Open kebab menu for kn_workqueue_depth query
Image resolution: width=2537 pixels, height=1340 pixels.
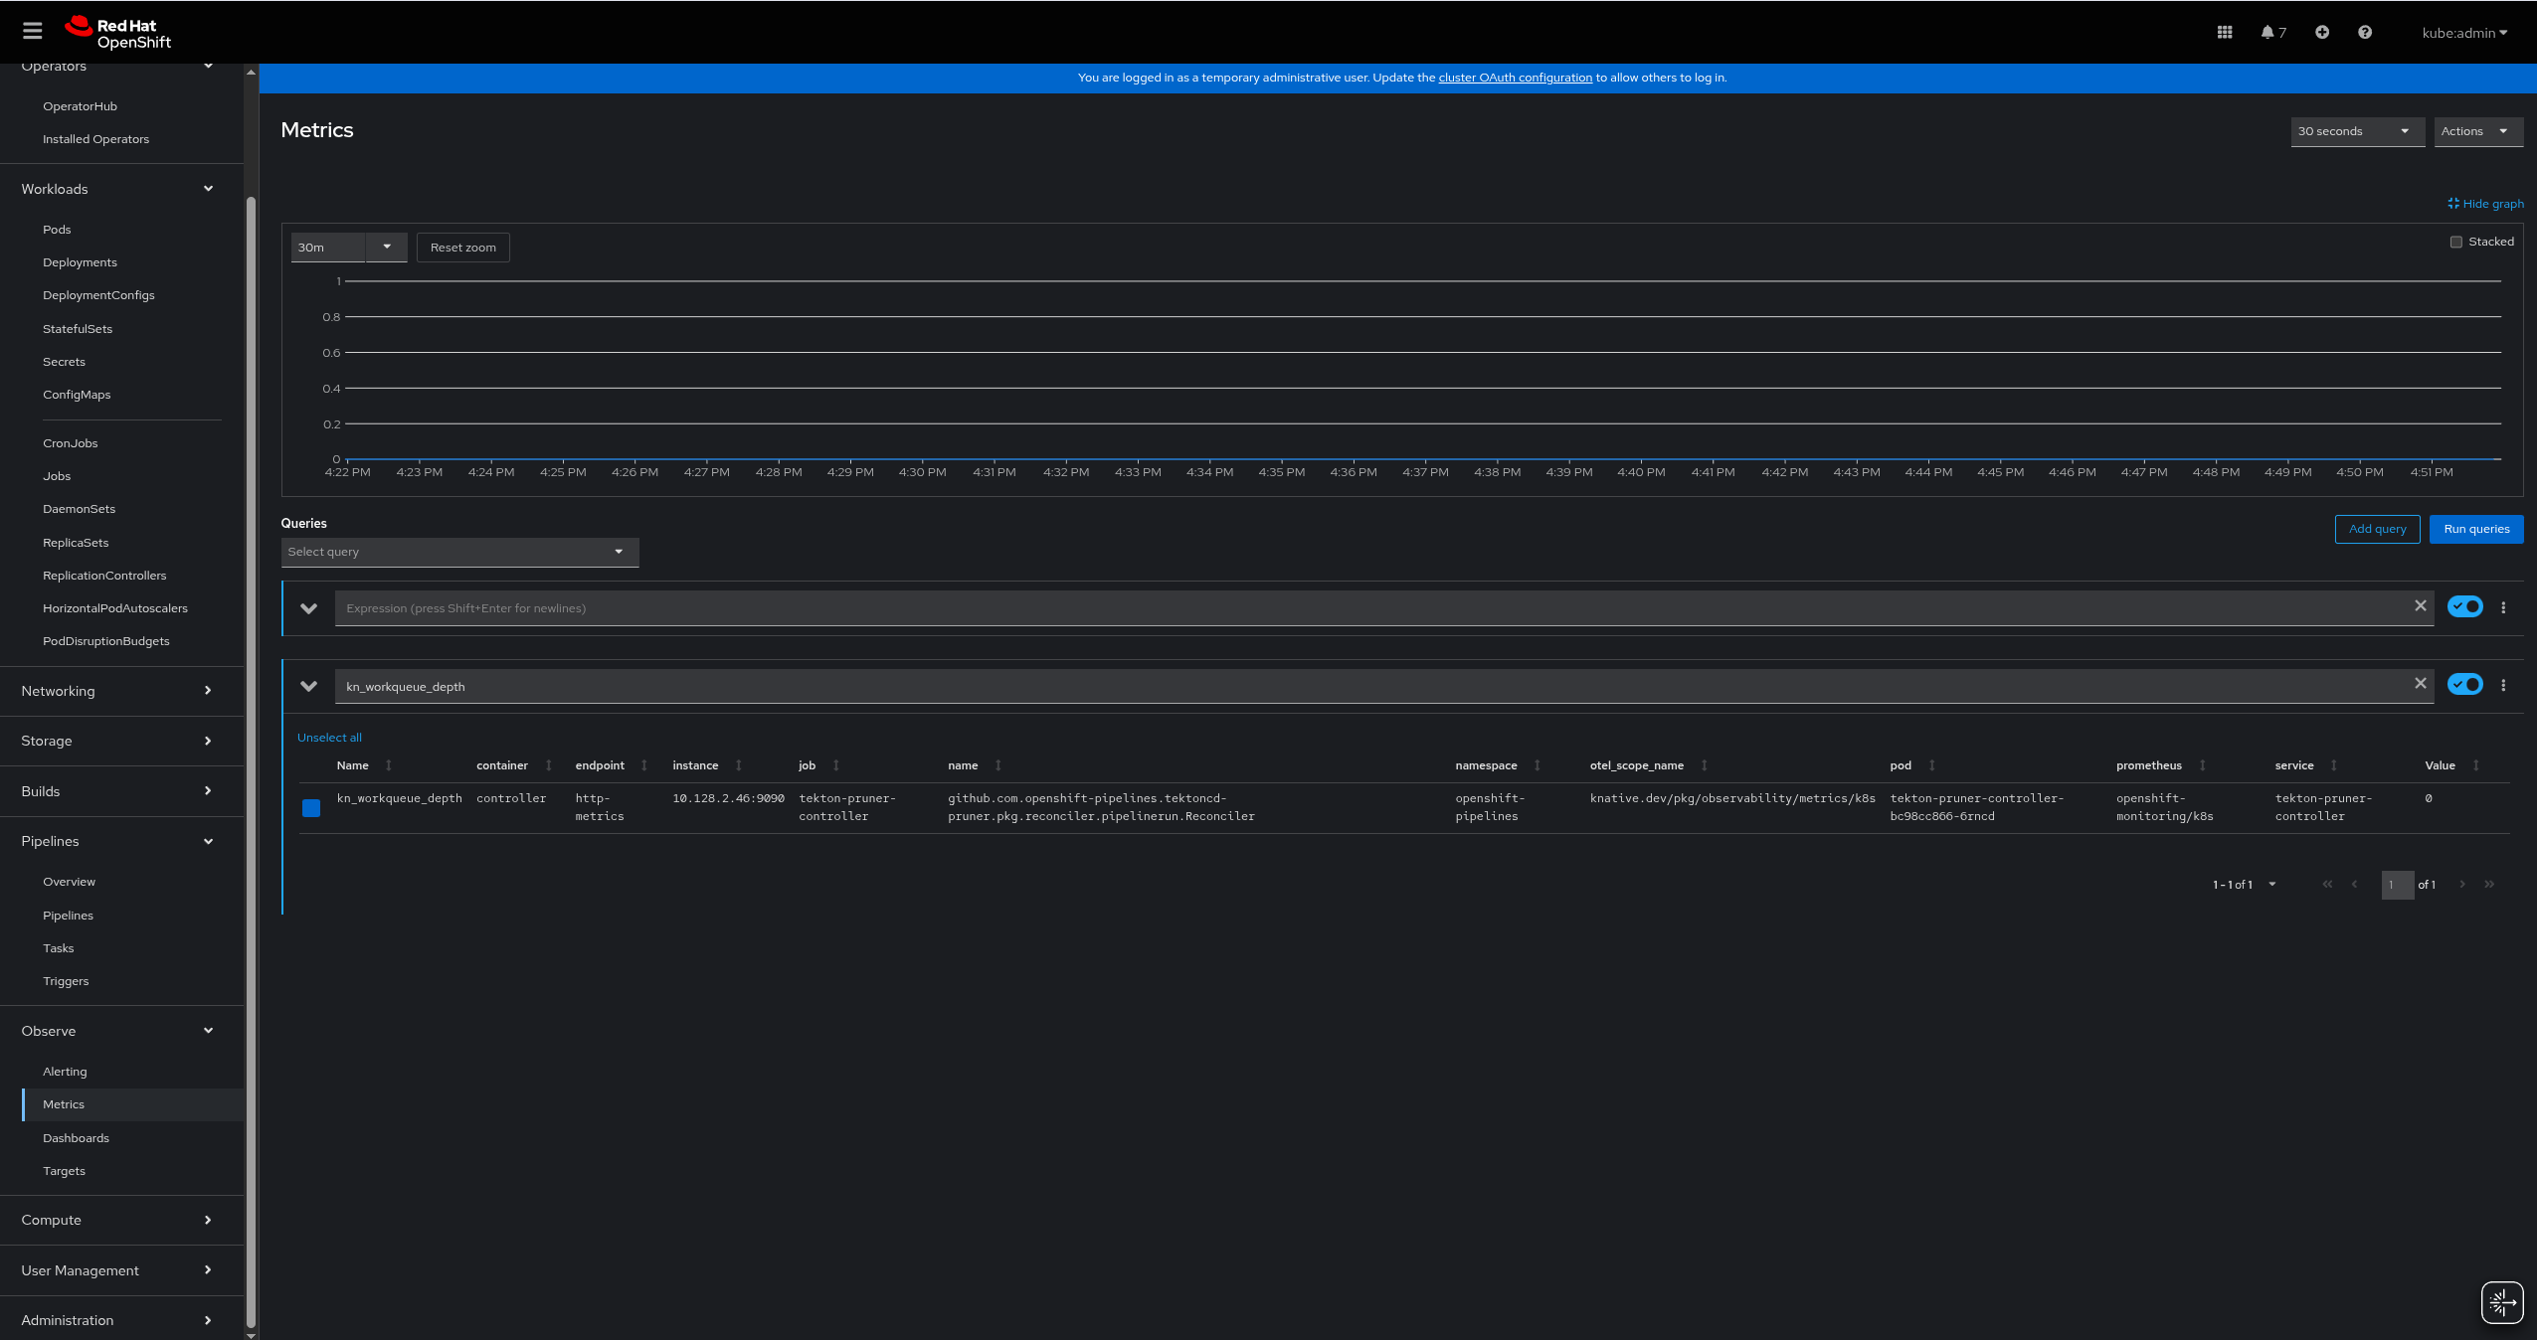point(2503,685)
